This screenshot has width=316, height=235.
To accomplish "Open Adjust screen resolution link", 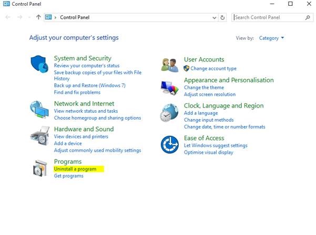I will point(209,94).
